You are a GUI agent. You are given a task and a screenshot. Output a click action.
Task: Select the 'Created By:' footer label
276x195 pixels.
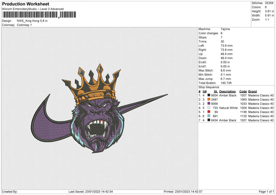point(10,192)
